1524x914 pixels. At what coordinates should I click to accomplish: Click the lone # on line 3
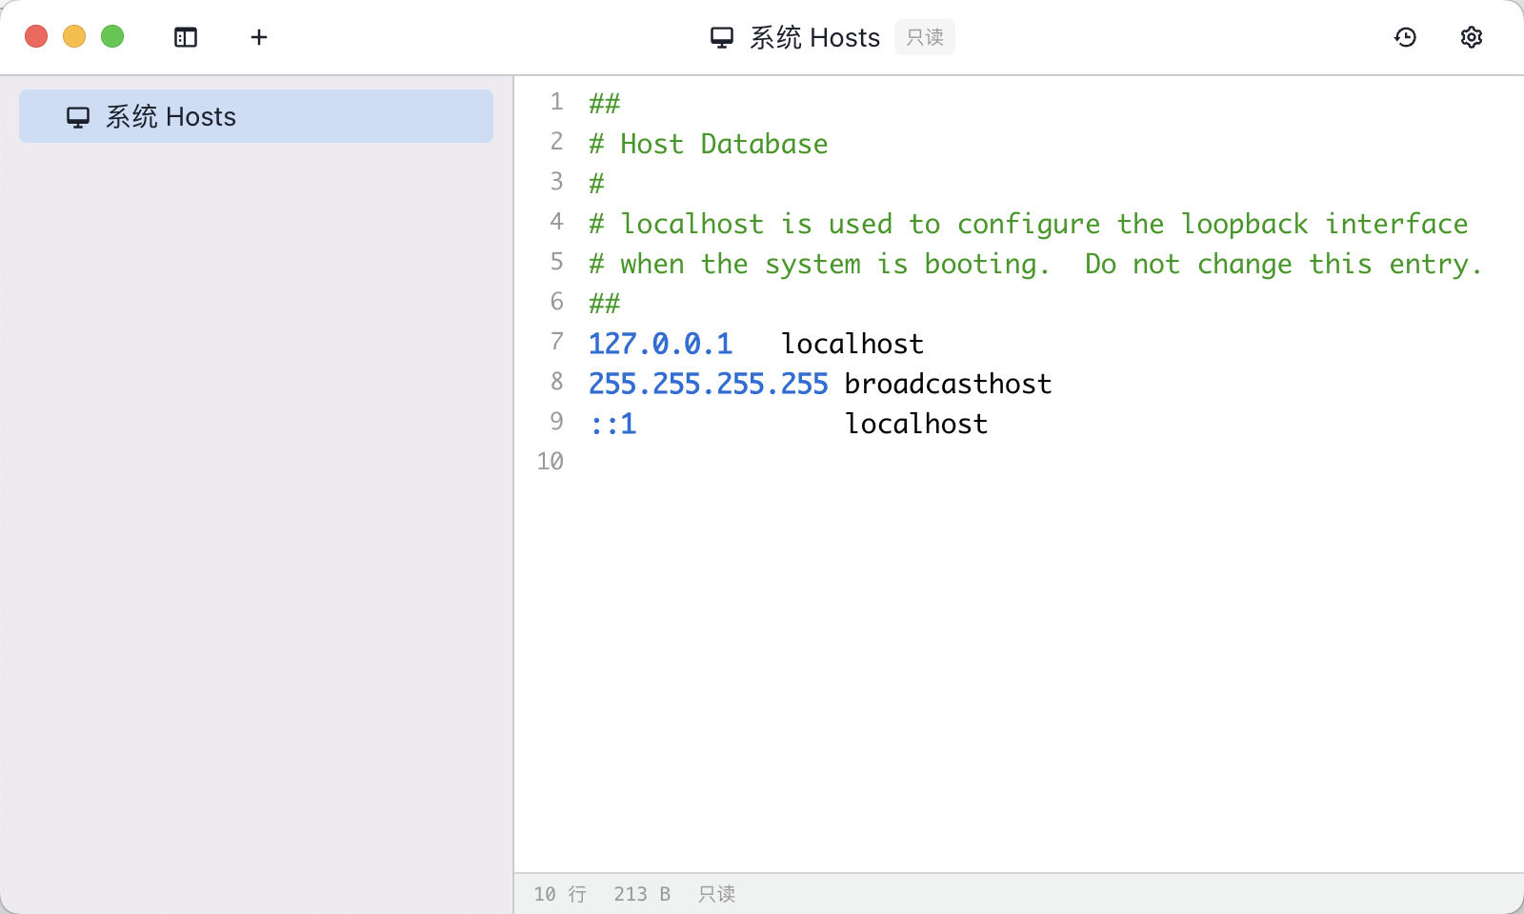point(597,183)
